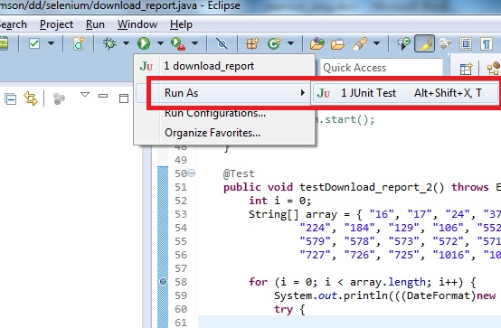Click the hierarchy perspective icon at far right
This screenshot has width=501, height=328.
494,68
